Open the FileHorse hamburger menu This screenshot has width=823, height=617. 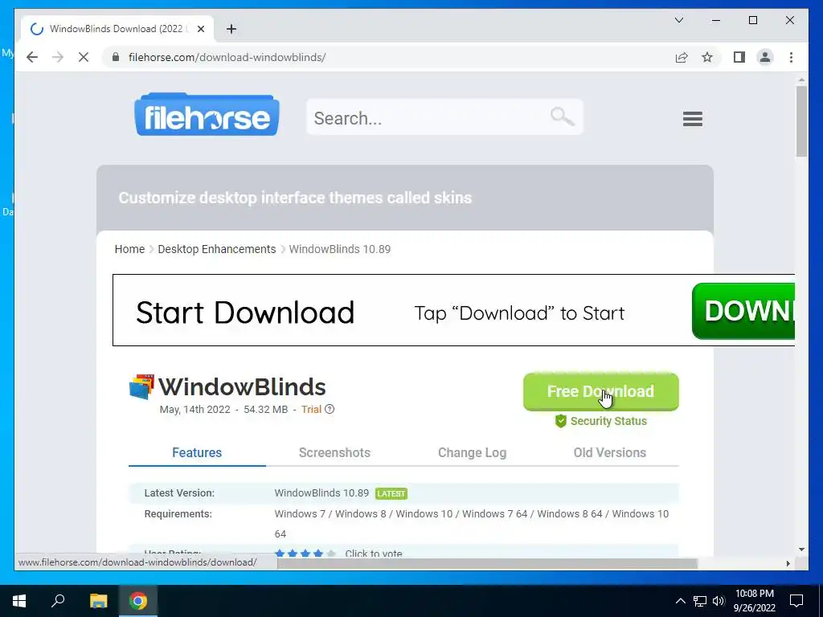(692, 119)
